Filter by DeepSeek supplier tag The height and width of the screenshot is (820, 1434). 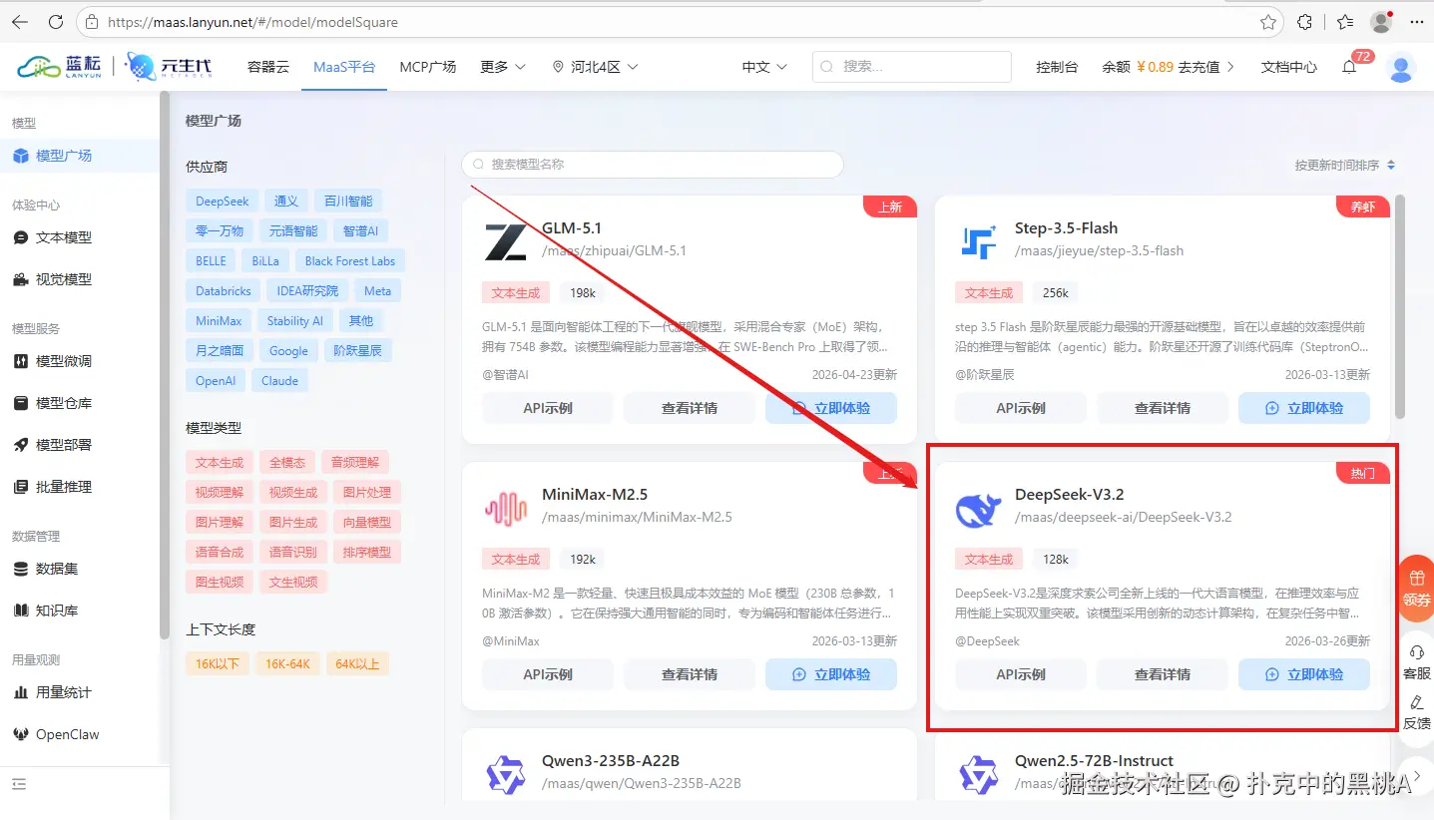223,202
